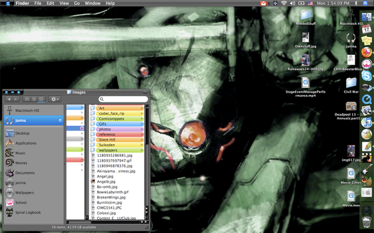Open Skype from the Dock
This screenshot has width=374, height=233.
coord(366,76)
